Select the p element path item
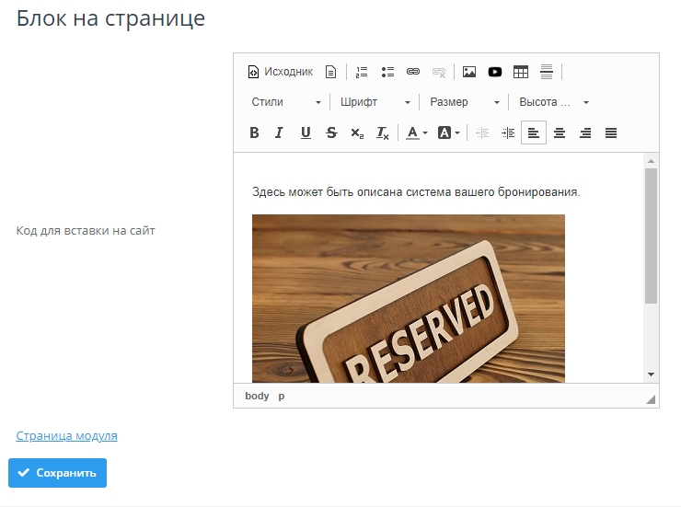The image size is (681, 507). 282,396
